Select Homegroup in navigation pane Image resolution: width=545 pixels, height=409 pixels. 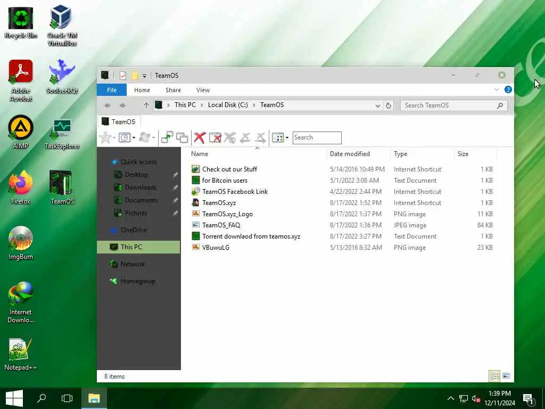coord(138,281)
